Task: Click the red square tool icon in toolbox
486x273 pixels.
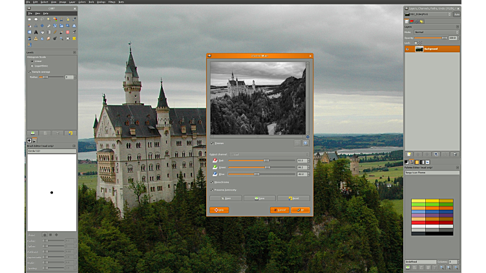Action: pos(68,32)
